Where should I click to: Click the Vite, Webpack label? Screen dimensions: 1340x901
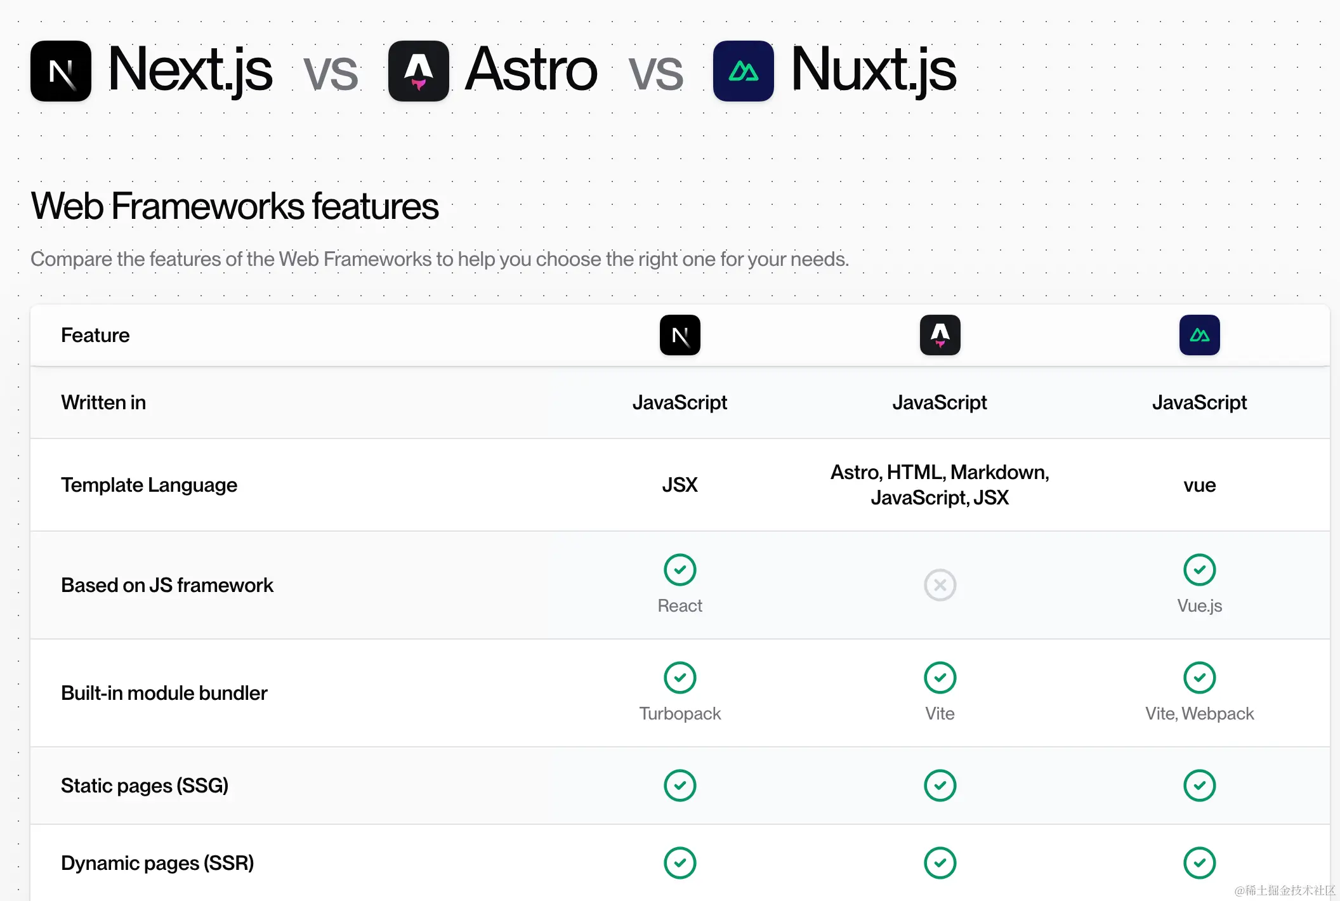1200,714
